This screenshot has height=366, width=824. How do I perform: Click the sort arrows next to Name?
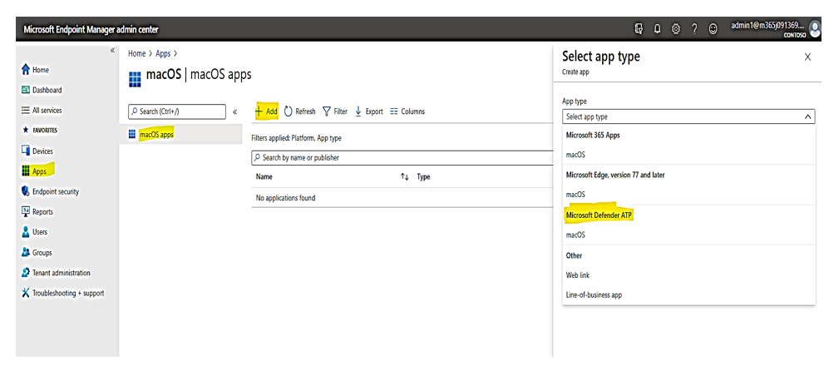coord(405,177)
